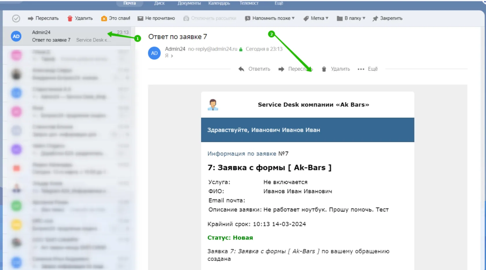Screen dimensions: 486x270
Task: Pin the message with Закрепить pin icon
Action: pos(375,18)
